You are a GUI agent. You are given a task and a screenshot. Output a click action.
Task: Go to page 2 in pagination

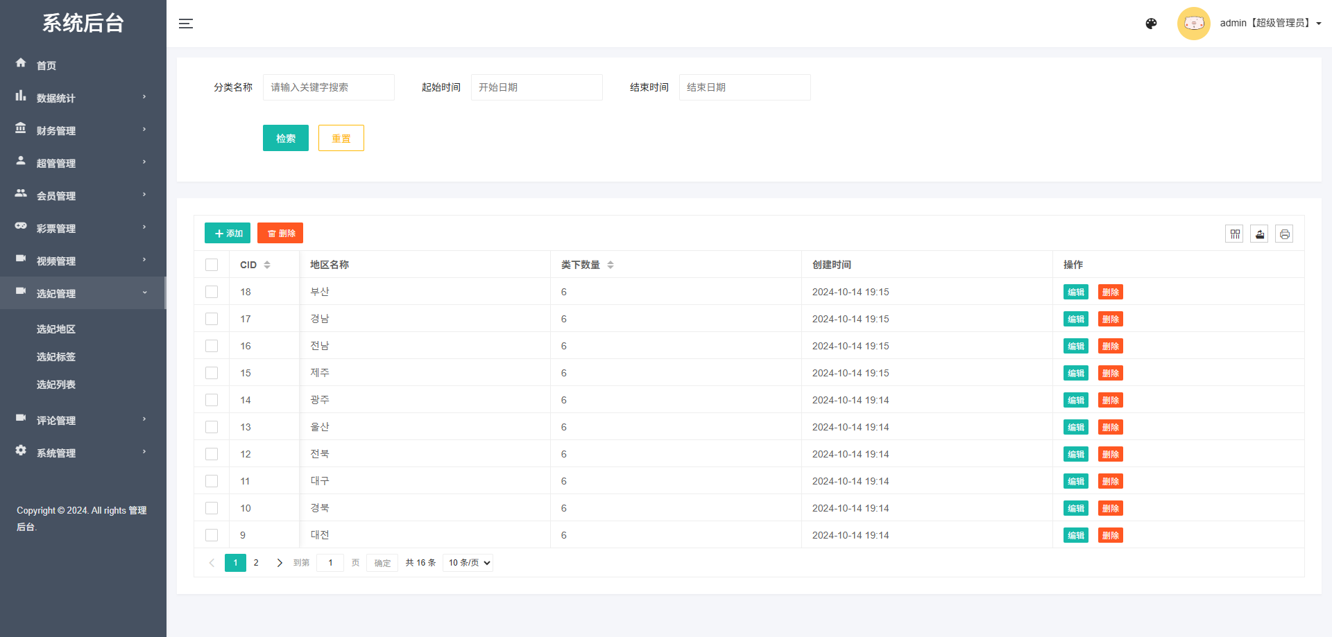tap(256, 562)
